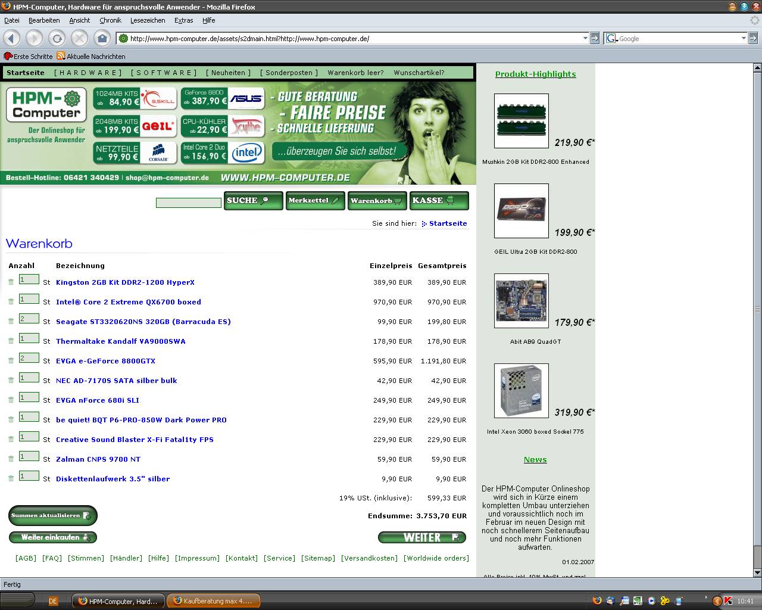Open the HARDWARE navigation link

point(88,73)
